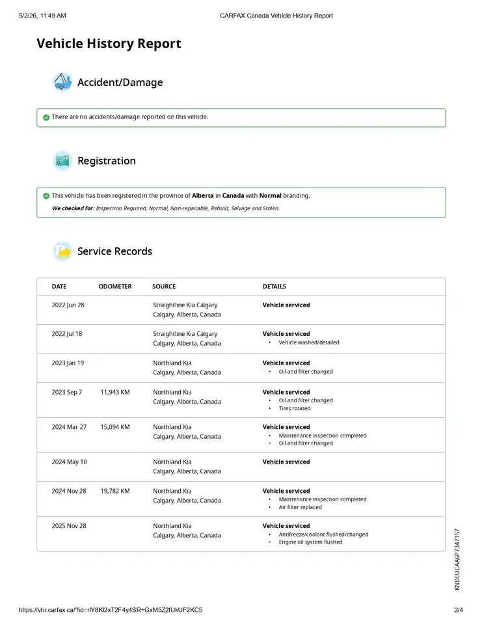Screen dimensions: 482x625
Task: Click the 5/2/26, 11:49 AM timestamp
Action: (x=42, y=16)
